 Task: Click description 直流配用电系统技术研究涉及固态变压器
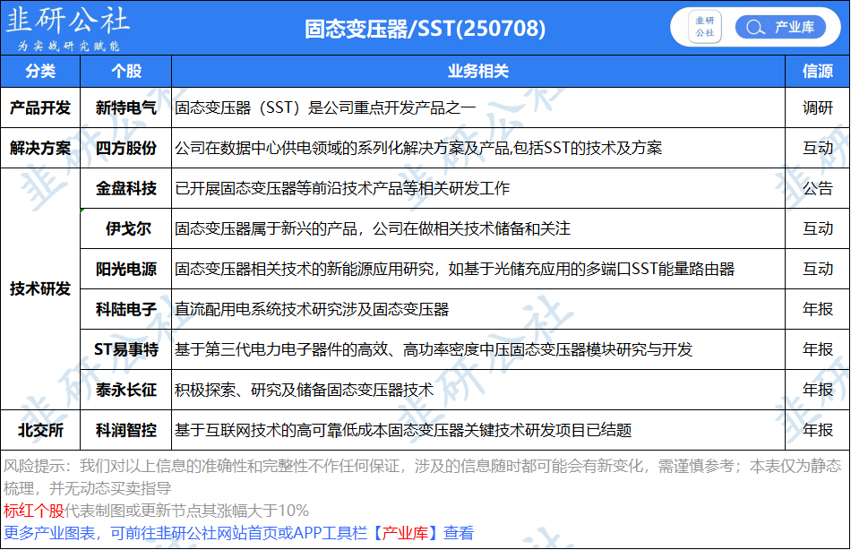(312, 309)
